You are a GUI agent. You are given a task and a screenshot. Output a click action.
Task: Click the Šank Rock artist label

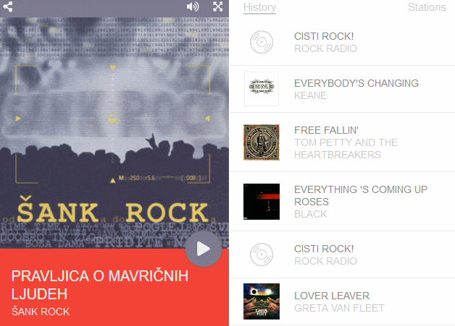[41, 312]
